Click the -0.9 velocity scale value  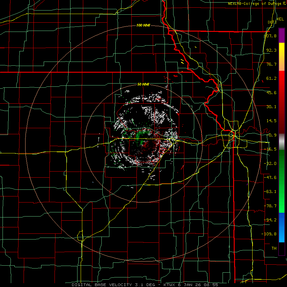click(271, 135)
